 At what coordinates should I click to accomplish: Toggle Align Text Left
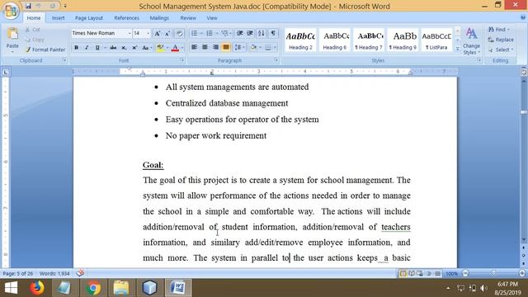point(195,48)
